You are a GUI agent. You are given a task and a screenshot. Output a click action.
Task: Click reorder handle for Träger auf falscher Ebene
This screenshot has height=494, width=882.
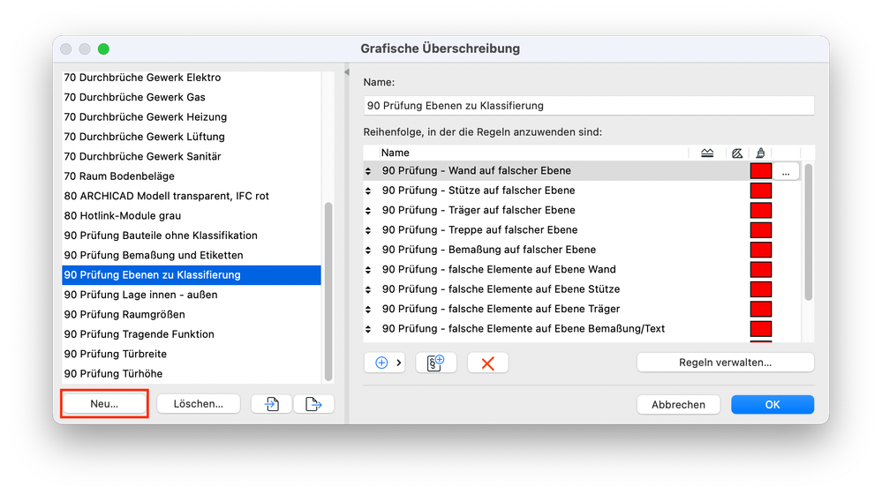368,210
